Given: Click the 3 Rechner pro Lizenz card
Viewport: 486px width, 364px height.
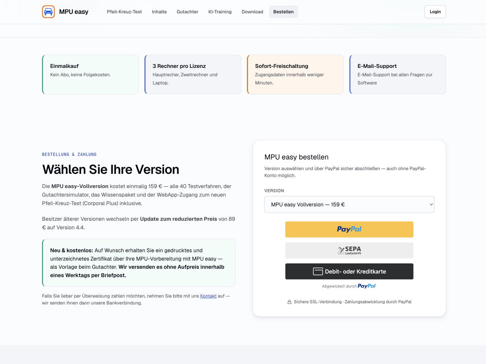Looking at the screenshot, I should pyautogui.click(x=193, y=74).
